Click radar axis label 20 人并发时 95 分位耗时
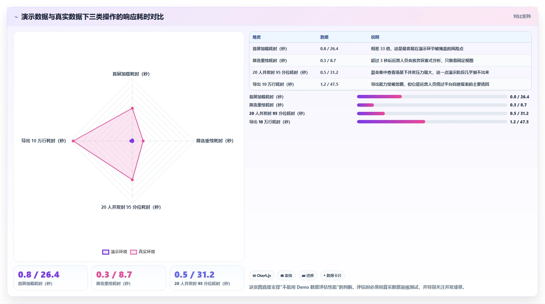The image size is (545, 304). pos(131,207)
